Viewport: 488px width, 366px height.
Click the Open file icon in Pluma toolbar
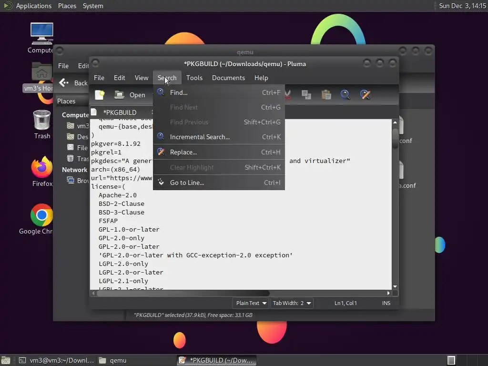pyautogui.click(x=119, y=95)
